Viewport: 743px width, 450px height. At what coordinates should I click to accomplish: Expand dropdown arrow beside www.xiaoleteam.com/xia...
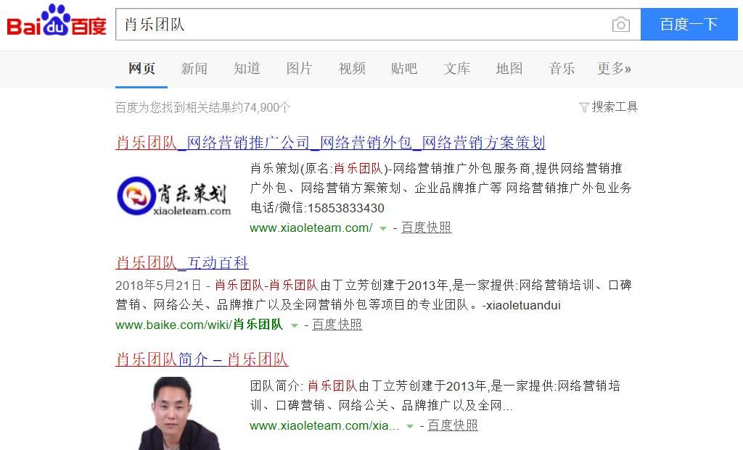click(x=410, y=426)
